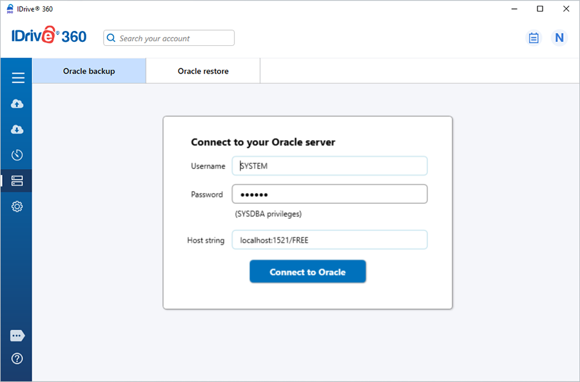Click the search magnifier icon
The height and width of the screenshot is (382, 580).
(111, 39)
